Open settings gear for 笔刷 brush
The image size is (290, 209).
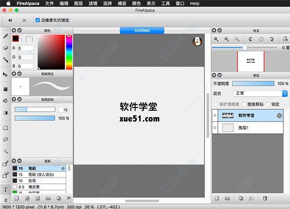63,168
